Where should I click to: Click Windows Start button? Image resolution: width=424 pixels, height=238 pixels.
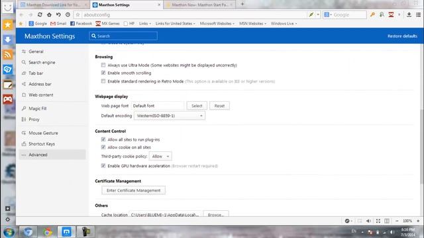tap(9, 232)
